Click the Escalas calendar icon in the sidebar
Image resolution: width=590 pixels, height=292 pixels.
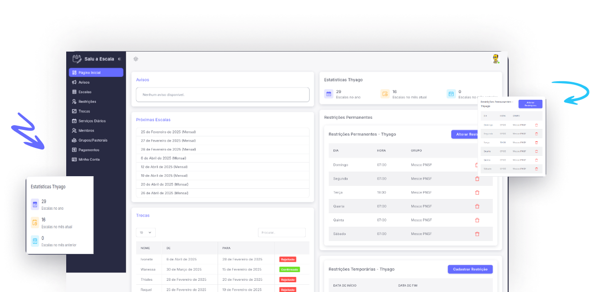point(74,91)
